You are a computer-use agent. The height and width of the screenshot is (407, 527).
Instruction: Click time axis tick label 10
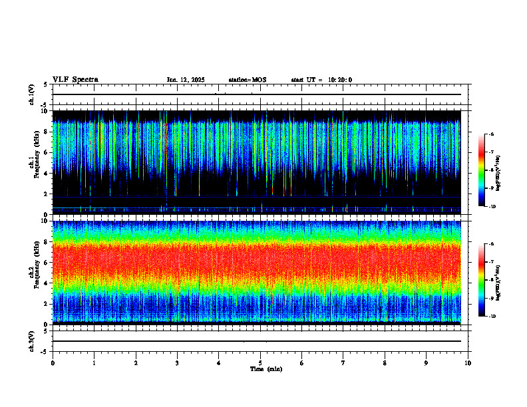point(468,363)
